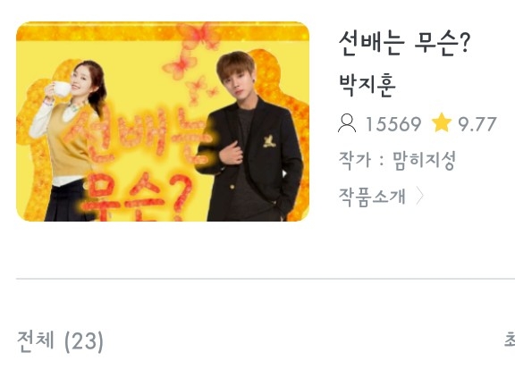Image resolution: width=515 pixels, height=386 pixels.
Task: Open the partially visible sort option at right edge
Action: 510,340
